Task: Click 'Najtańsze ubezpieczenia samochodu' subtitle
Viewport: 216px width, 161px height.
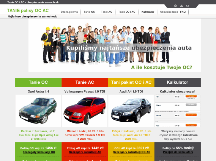Action: click(33, 17)
